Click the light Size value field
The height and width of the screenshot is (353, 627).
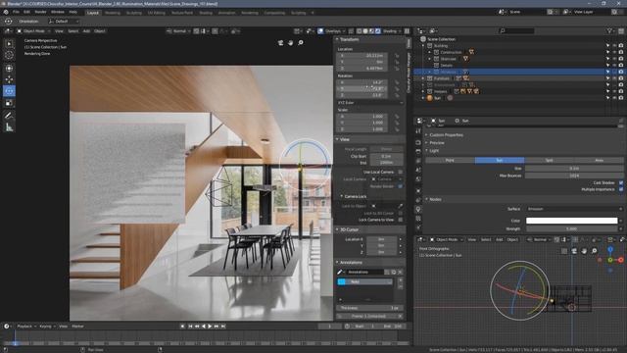pos(574,169)
